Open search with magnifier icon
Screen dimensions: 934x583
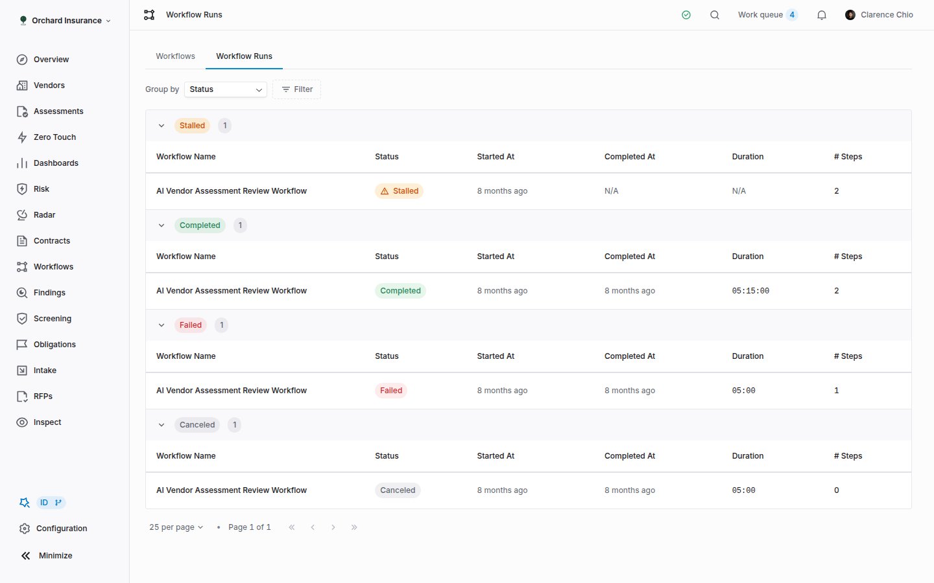715,15
